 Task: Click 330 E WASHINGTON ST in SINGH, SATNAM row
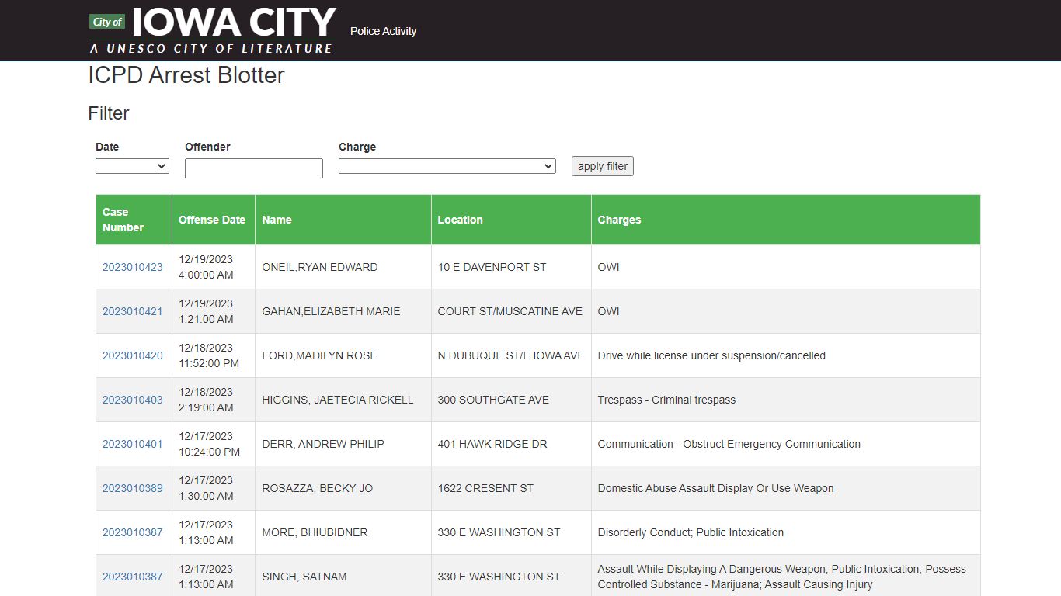[x=499, y=577]
